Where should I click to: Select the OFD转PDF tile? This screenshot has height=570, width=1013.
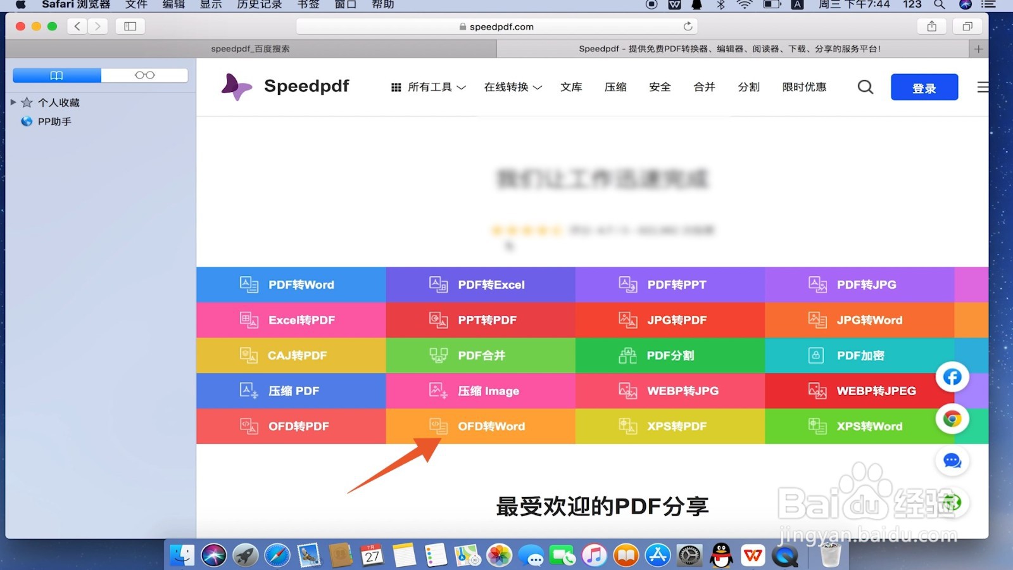(x=291, y=426)
